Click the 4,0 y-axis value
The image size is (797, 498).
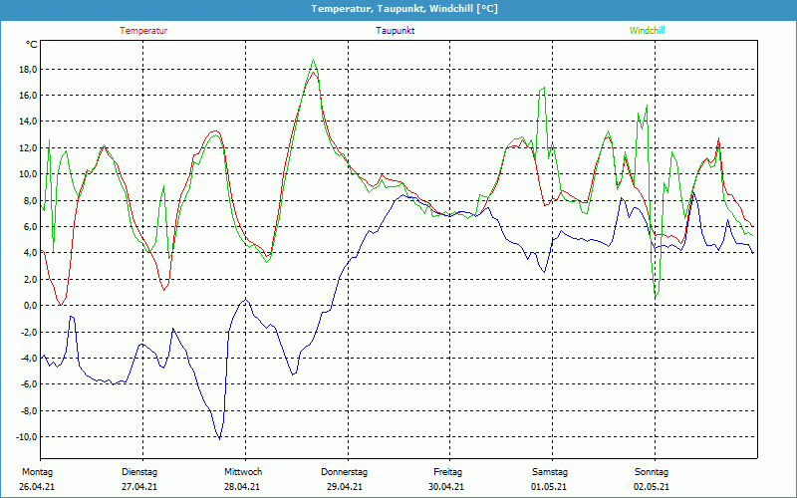[x=30, y=253]
